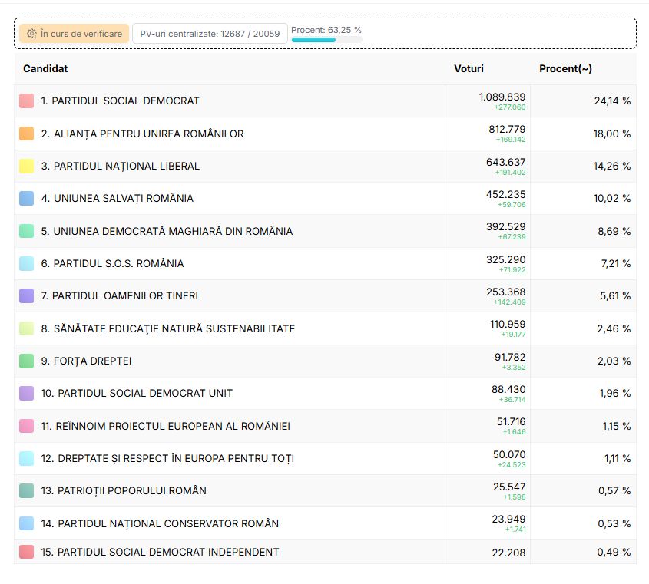The width and height of the screenshot is (649, 584).
Task: Click the blue swatch for Uniunea Salvați România
Action: pyautogui.click(x=26, y=198)
